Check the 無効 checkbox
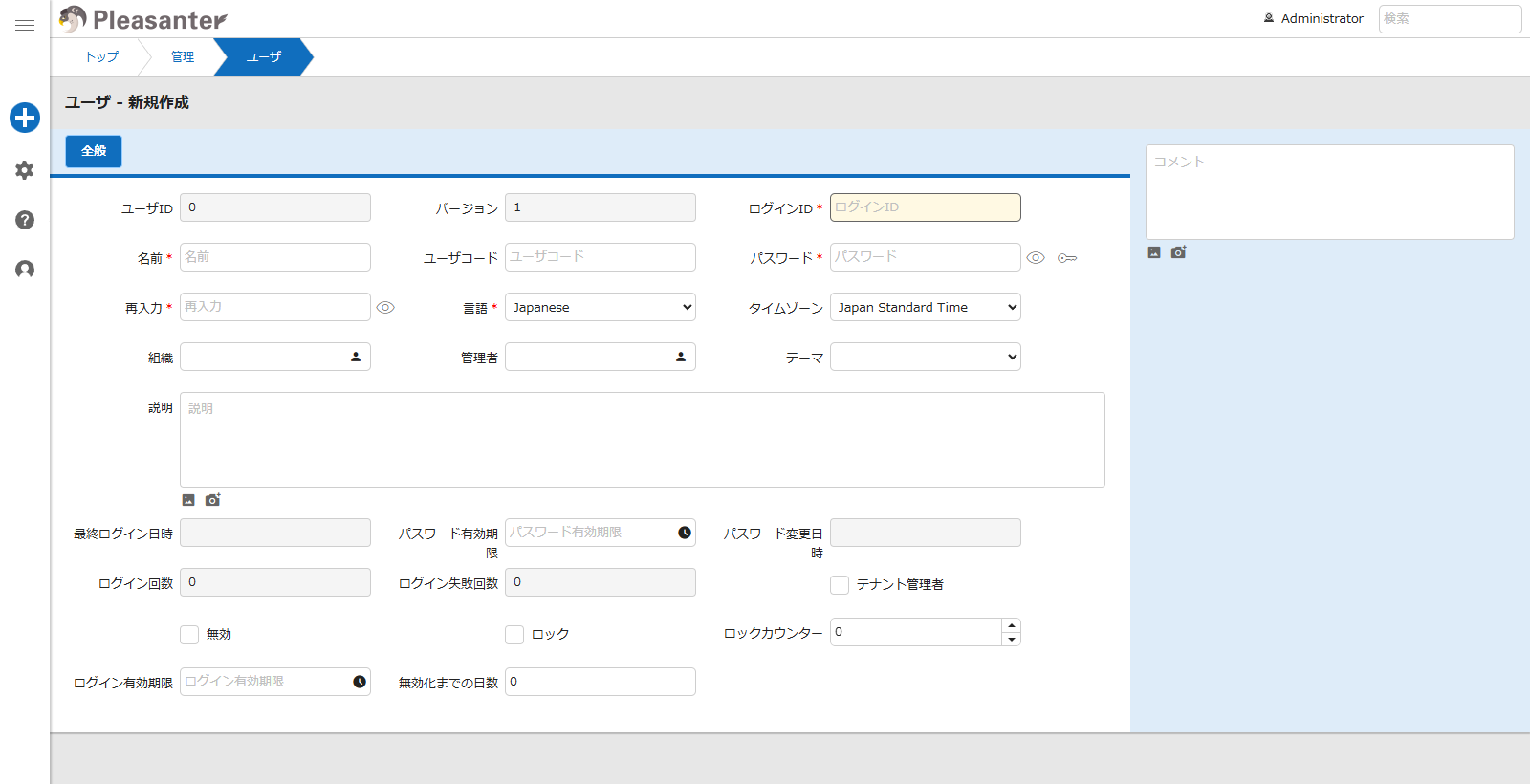 [189, 635]
